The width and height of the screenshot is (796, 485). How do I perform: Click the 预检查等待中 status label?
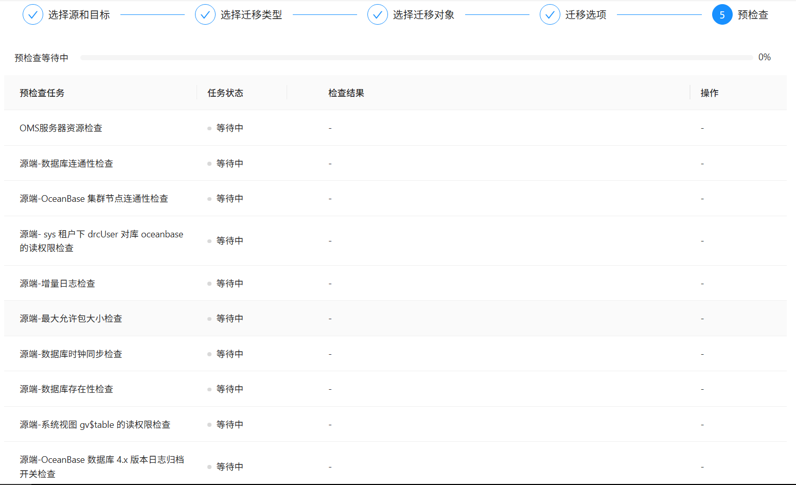coord(42,58)
